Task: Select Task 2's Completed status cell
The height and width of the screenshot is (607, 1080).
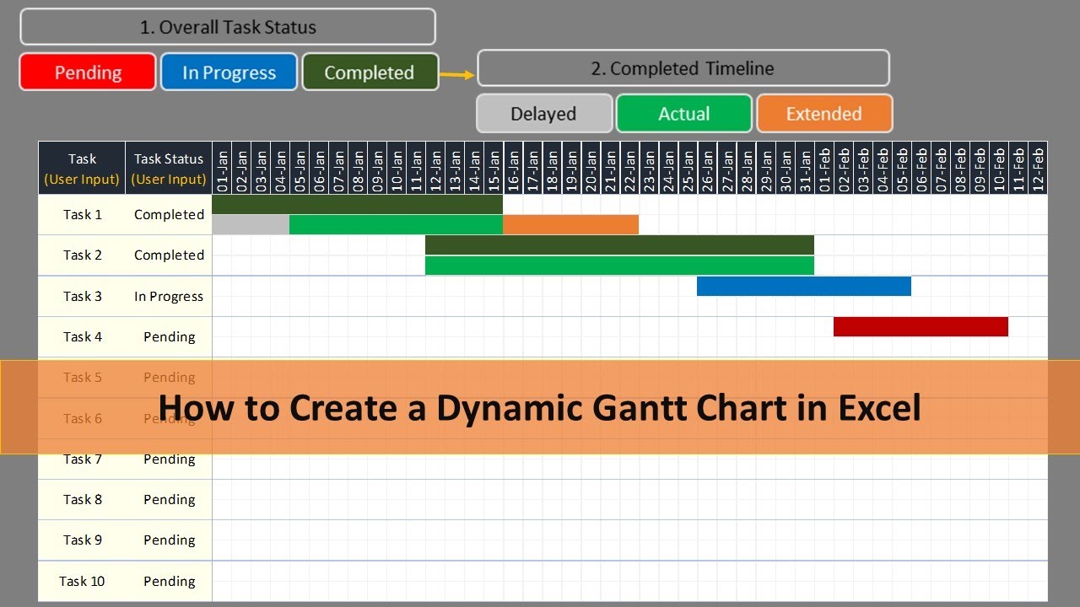Action: tap(169, 255)
